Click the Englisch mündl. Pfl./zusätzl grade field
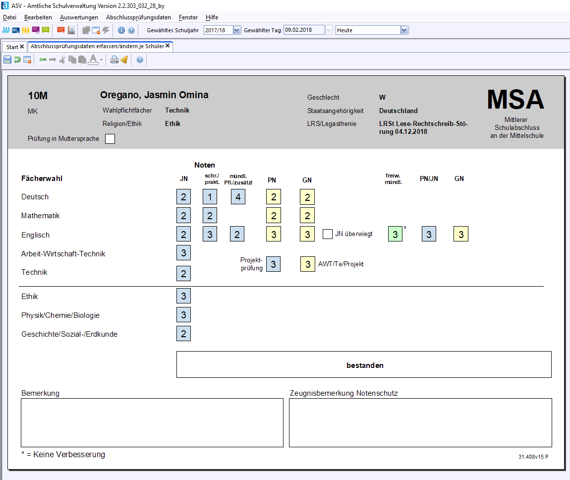This screenshot has width=570, height=480. coord(237,234)
